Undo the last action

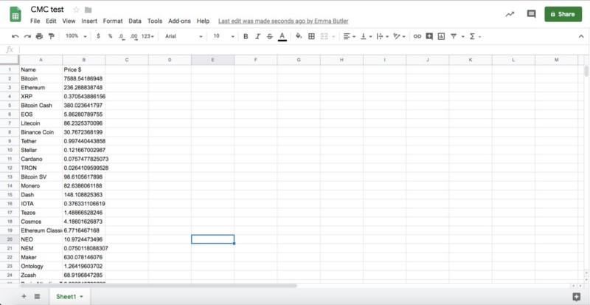(15, 36)
